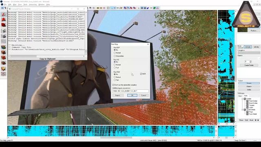
Task: Open the Window menu
Action: [x=41, y=4]
